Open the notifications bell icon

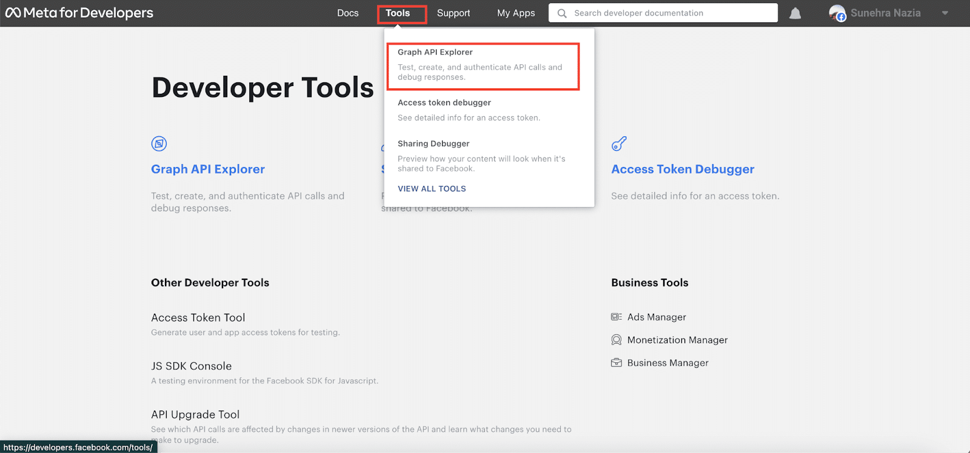pos(795,13)
